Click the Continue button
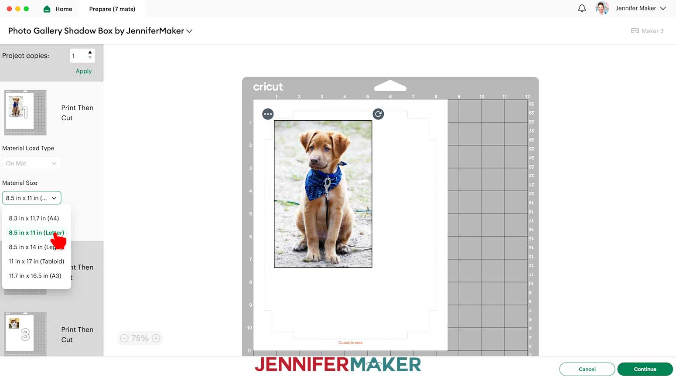Screen dimensions: 676x380 point(645,369)
